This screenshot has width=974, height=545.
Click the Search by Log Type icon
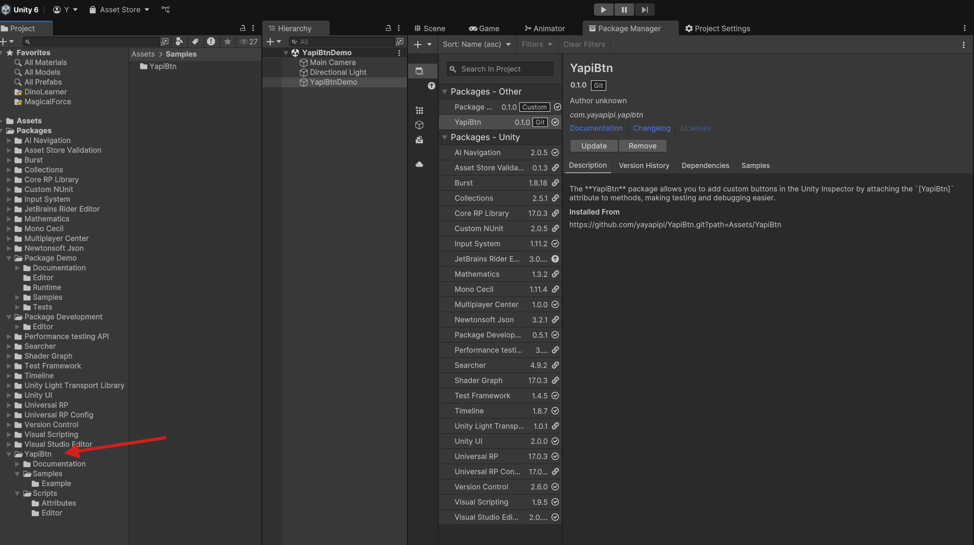tap(211, 42)
